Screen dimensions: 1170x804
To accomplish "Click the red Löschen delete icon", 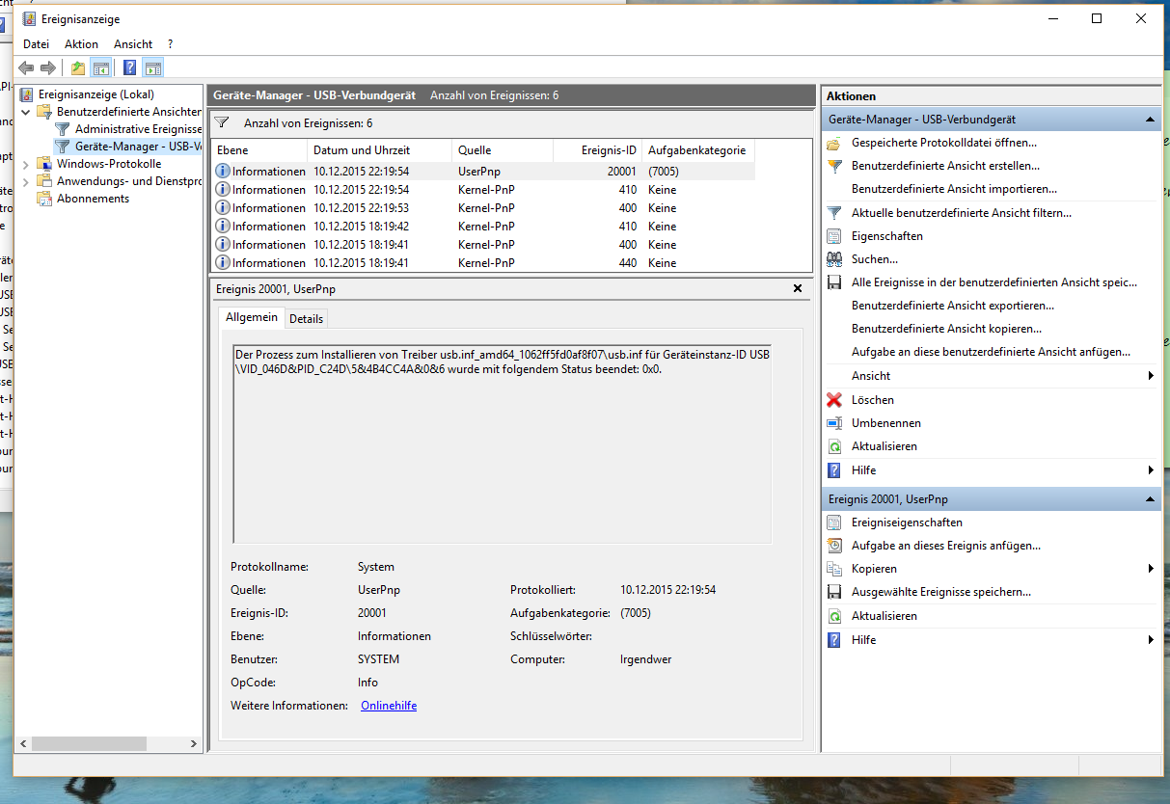I will [834, 400].
